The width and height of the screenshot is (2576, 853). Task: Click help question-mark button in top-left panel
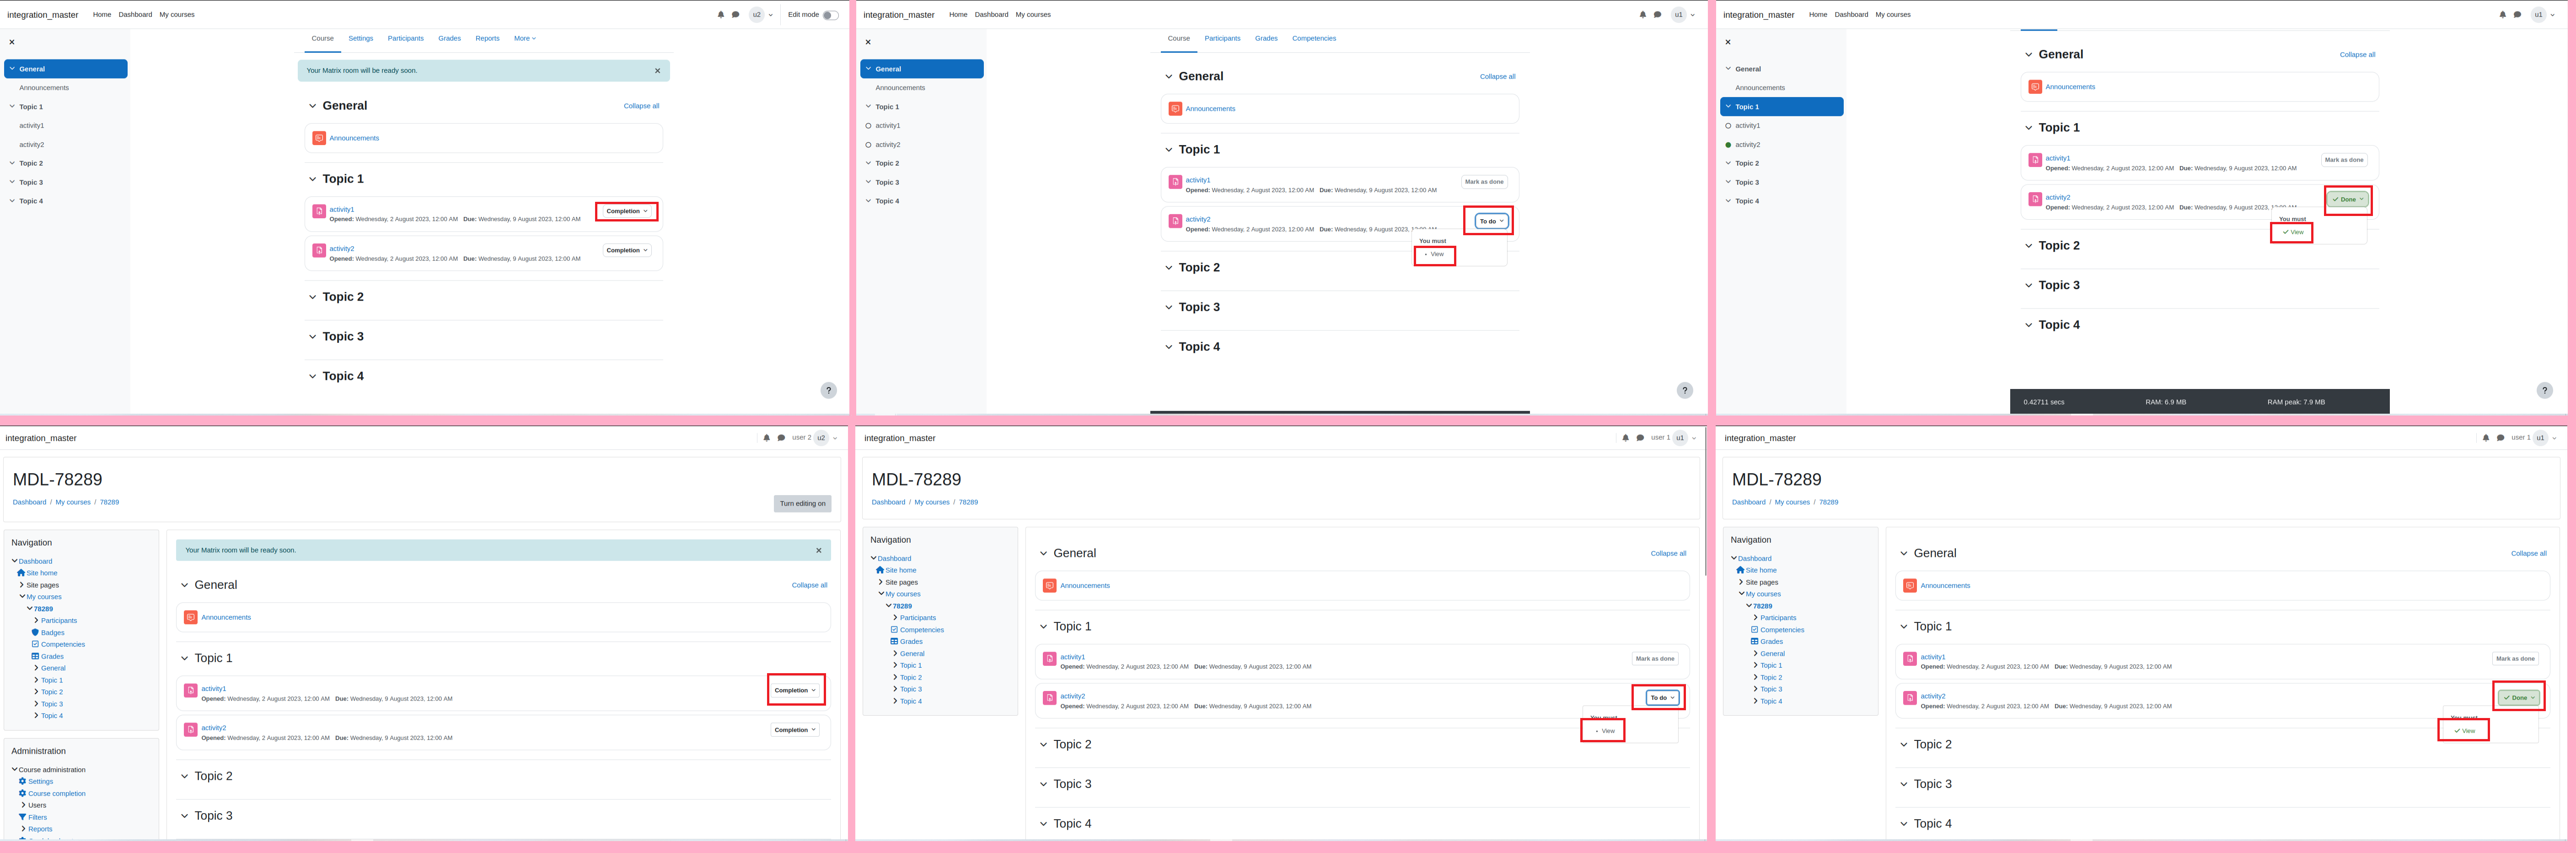coord(828,391)
